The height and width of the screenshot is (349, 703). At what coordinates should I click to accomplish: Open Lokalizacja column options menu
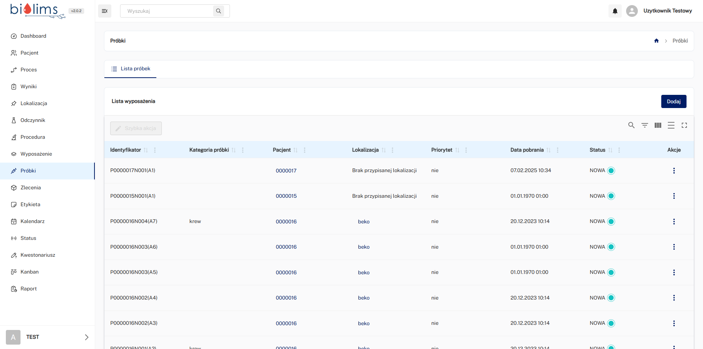tap(393, 150)
